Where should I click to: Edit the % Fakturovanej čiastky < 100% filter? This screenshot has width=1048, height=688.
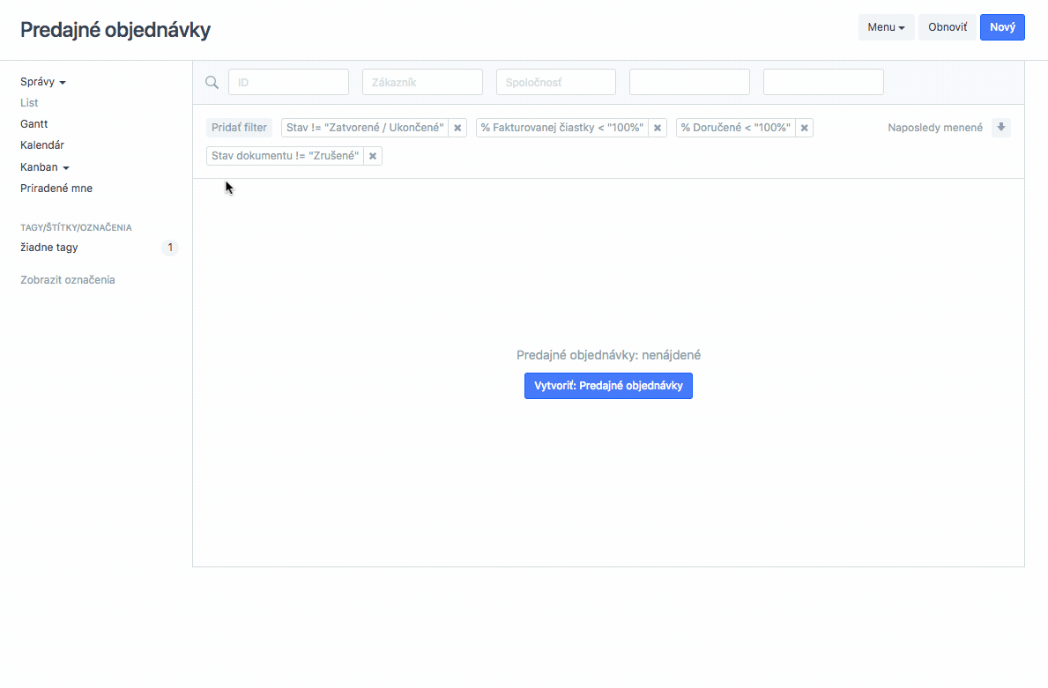(x=562, y=128)
